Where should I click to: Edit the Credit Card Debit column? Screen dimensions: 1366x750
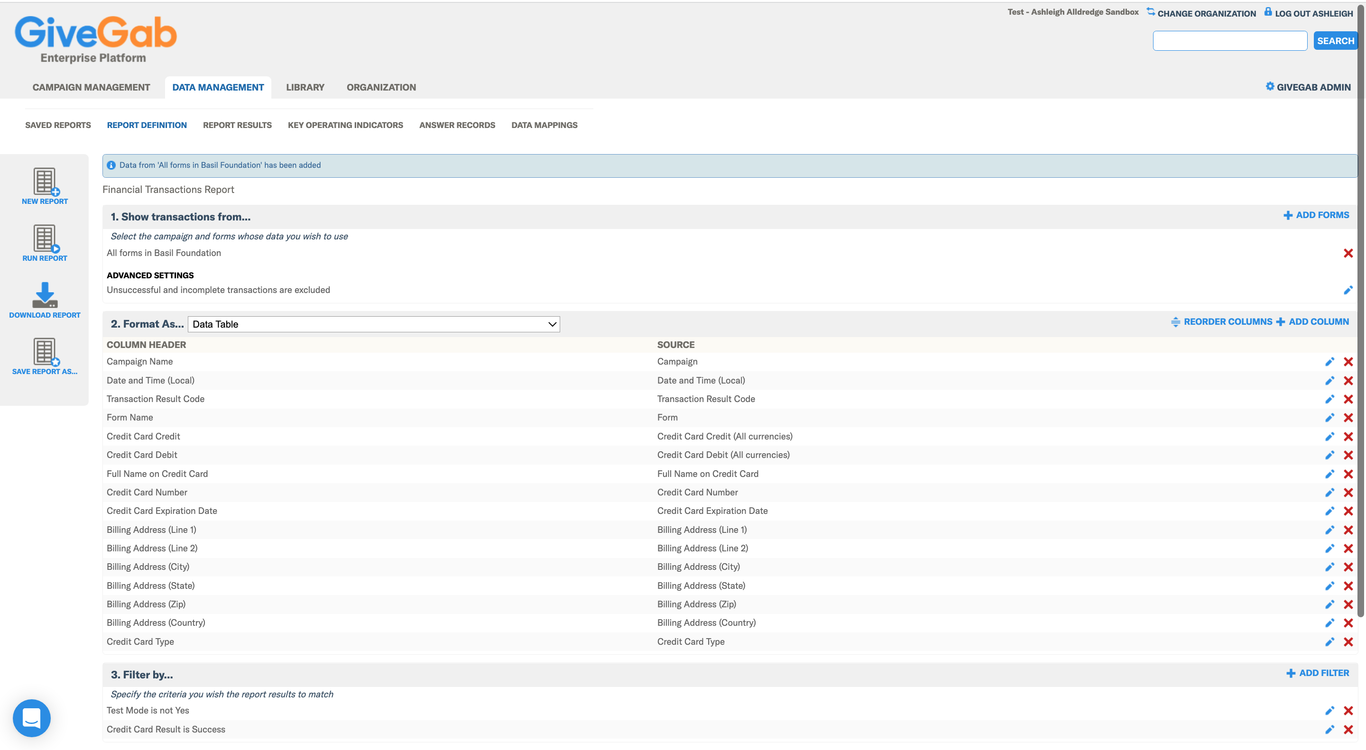point(1329,455)
